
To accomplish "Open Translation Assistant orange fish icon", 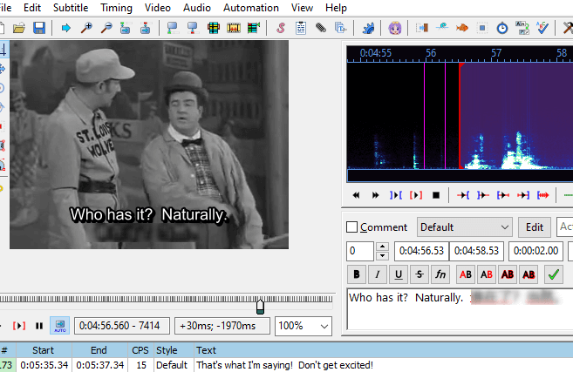I will (x=462, y=28).
